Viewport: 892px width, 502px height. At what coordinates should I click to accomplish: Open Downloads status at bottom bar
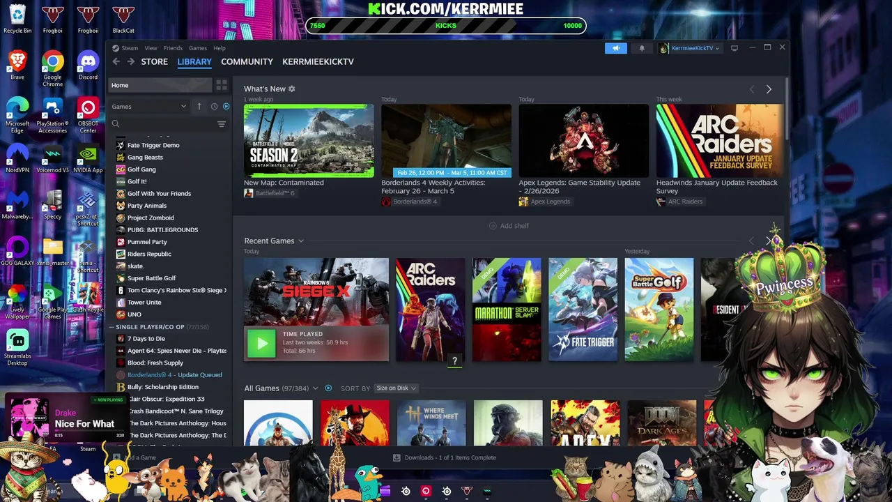(445, 458)
